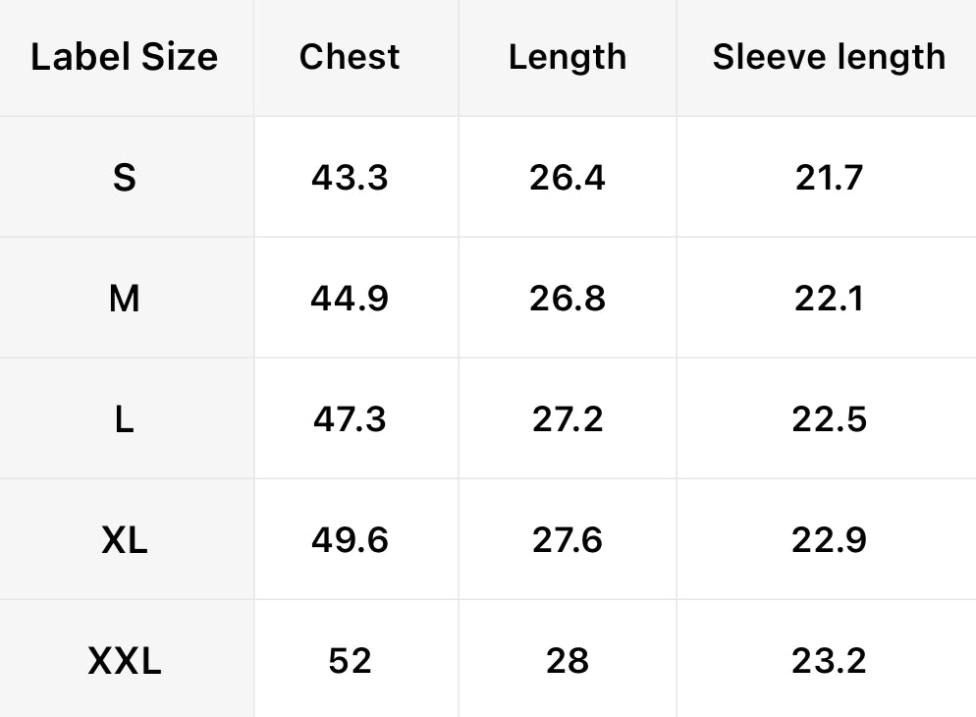976x717 pixels.
Task: Select the S size row label
Action: [x=124, y=178]
